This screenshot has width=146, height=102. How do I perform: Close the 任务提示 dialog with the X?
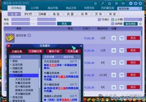click(x=81, y=46)
